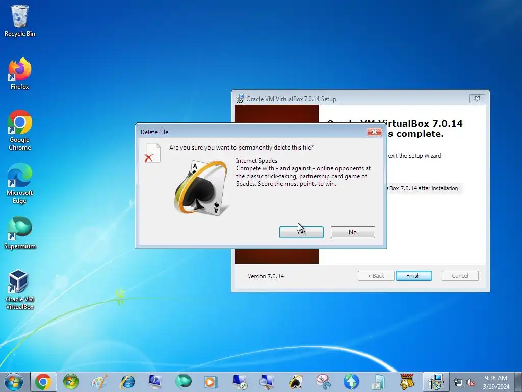Click the 'Version 7.0.14' label
522x392 pixels.
[266, 276]
